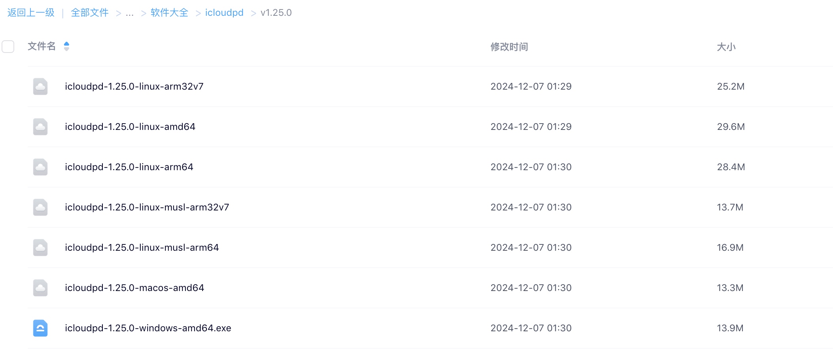
Task: Toggle the 文件名 sort arrow icon
Action: tap(66, 47)
